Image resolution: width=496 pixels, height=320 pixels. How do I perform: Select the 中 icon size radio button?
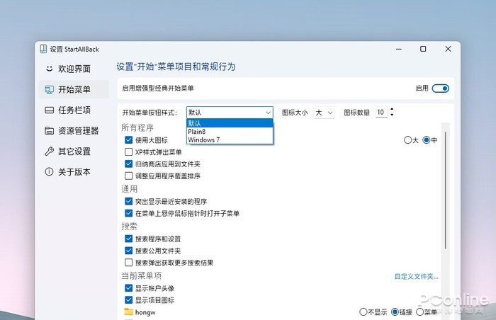[x=427, y=139]
